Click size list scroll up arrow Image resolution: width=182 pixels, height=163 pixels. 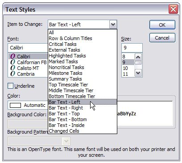click(x=138, y=57)
